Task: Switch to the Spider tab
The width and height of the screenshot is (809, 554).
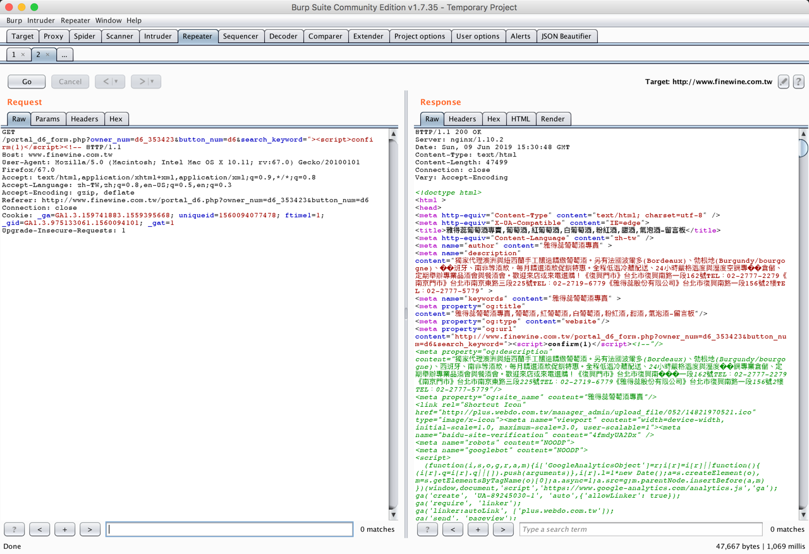Action: click(x=85, y=36)
